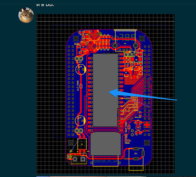Click the lower gray square module footprint
The image size is (196, 177).
point(105,144)
